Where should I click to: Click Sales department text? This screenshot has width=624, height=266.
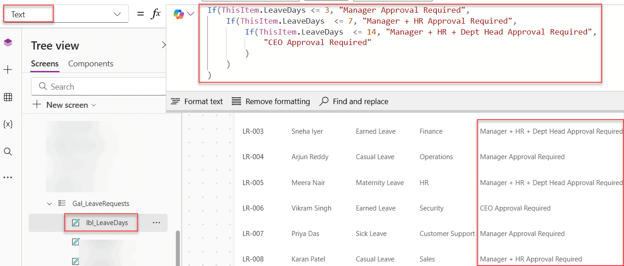pos(428,259)
